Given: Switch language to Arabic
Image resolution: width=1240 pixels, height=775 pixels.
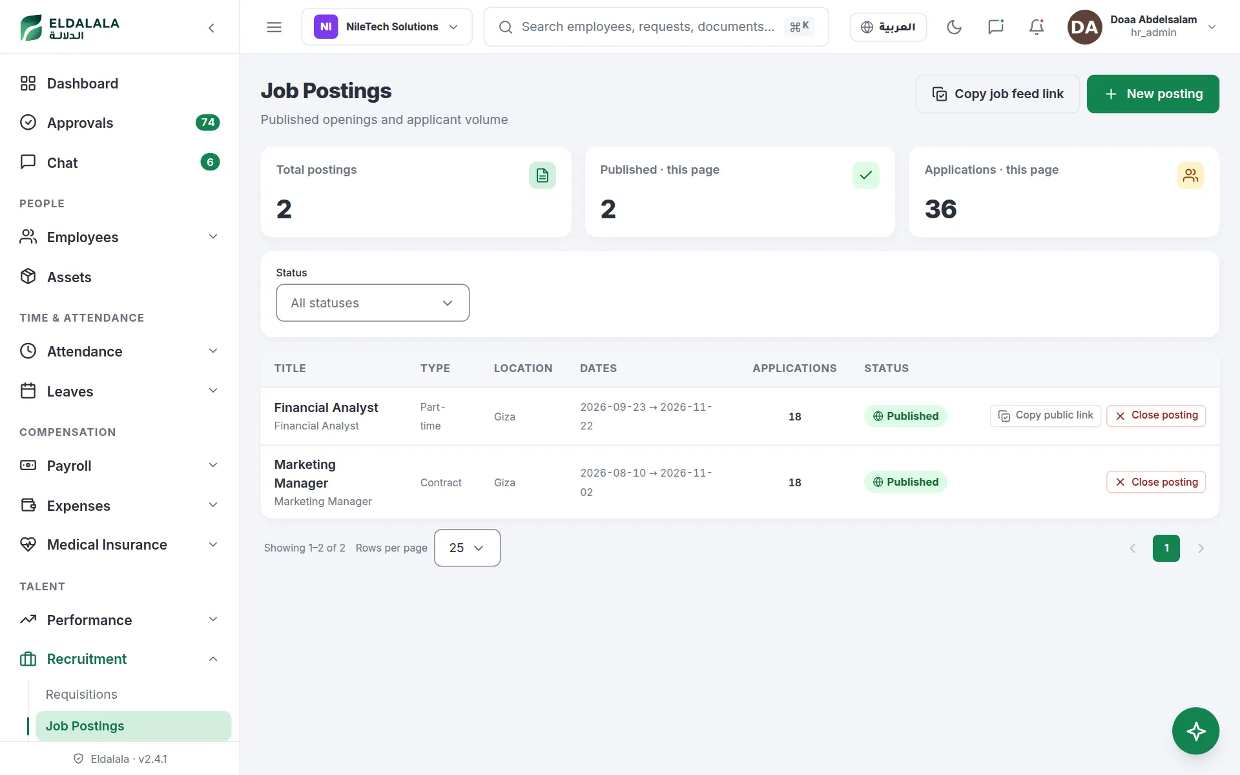Looking at the screenshot, I should 888,27.
